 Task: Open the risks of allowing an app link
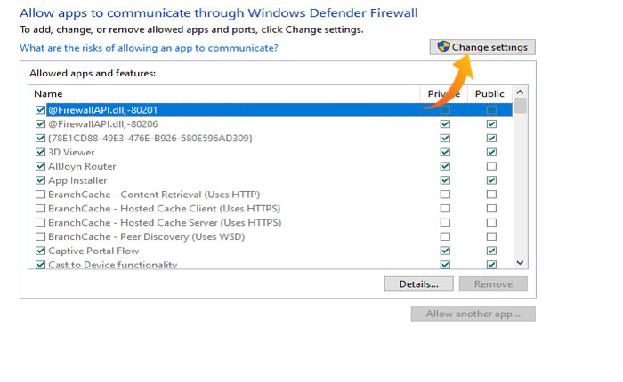click(x=149, y=48)
